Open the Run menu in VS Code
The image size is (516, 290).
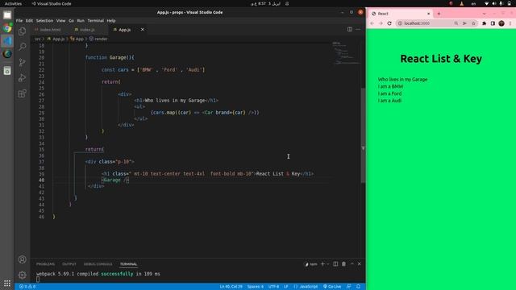(81, 20)
